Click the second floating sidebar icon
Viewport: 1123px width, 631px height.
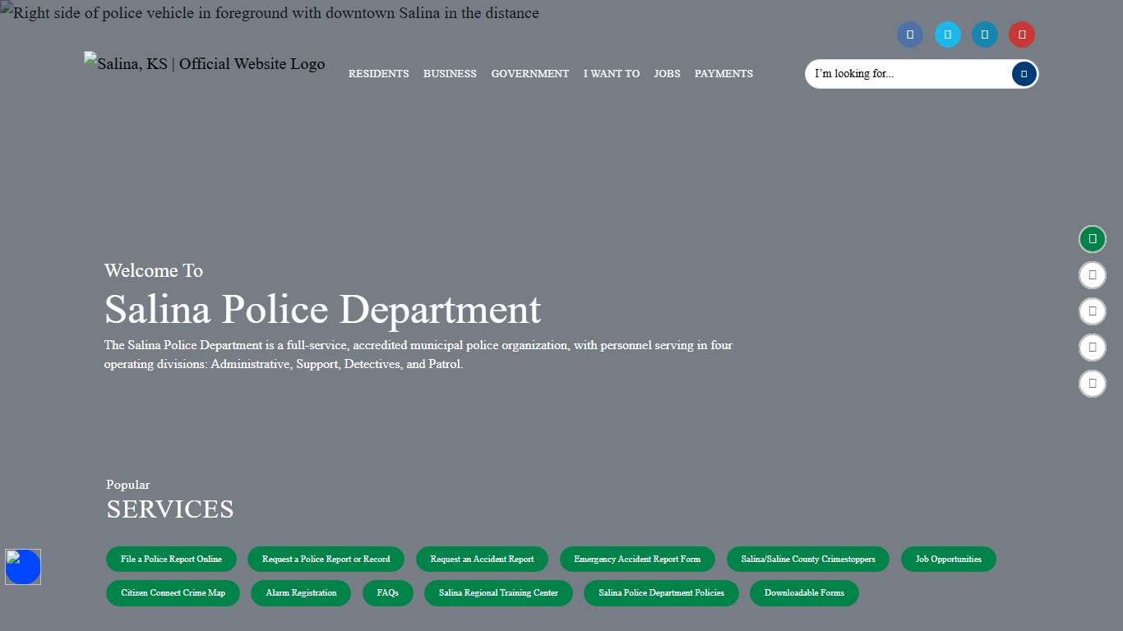[1092, 275]
